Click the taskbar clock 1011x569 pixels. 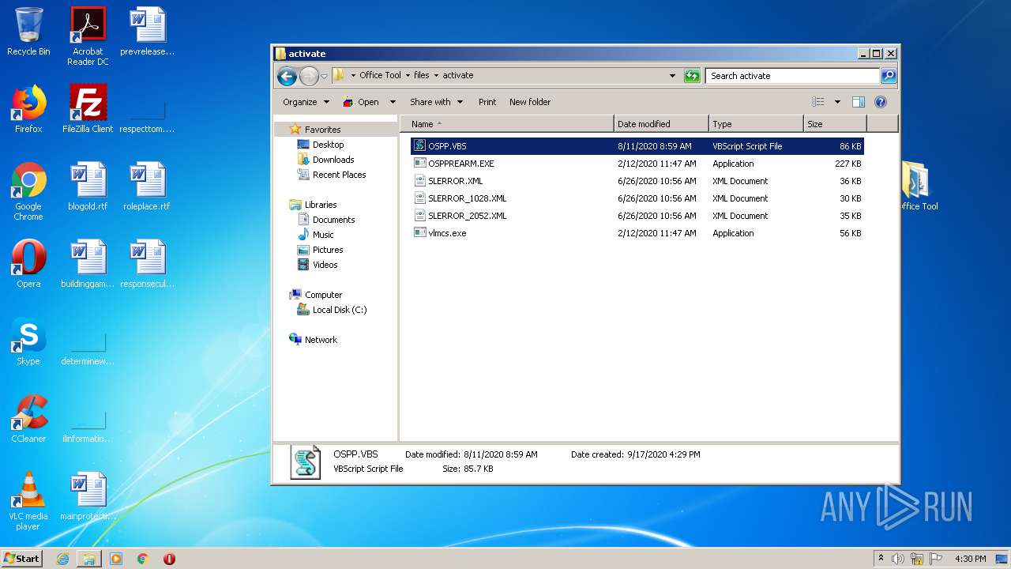pos(970,559)
